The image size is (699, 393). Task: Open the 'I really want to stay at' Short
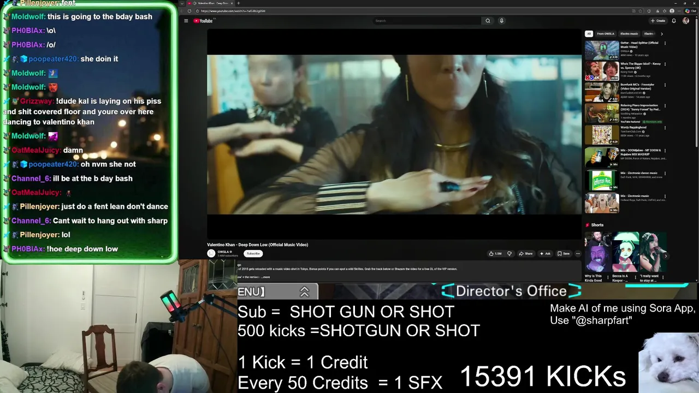pos(653,252)
